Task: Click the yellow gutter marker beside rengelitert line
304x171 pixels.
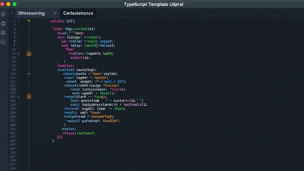Action: (29, 96)
